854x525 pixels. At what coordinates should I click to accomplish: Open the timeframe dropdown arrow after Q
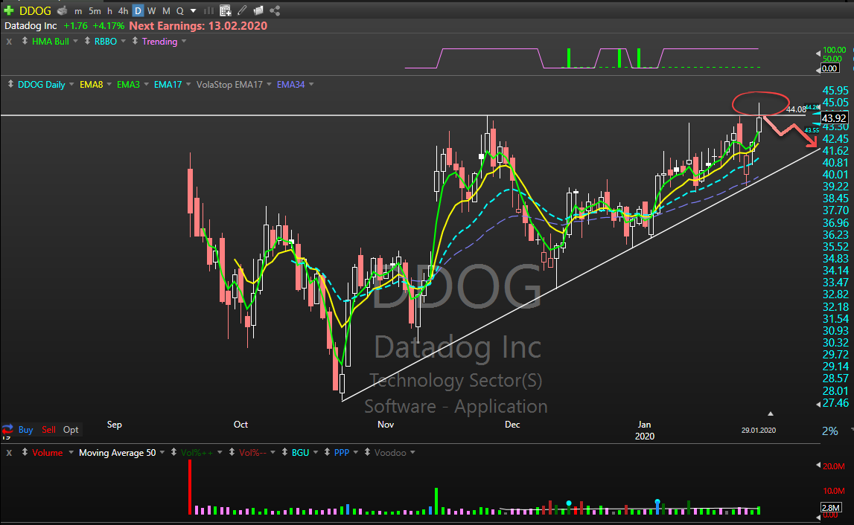[194, 11]
